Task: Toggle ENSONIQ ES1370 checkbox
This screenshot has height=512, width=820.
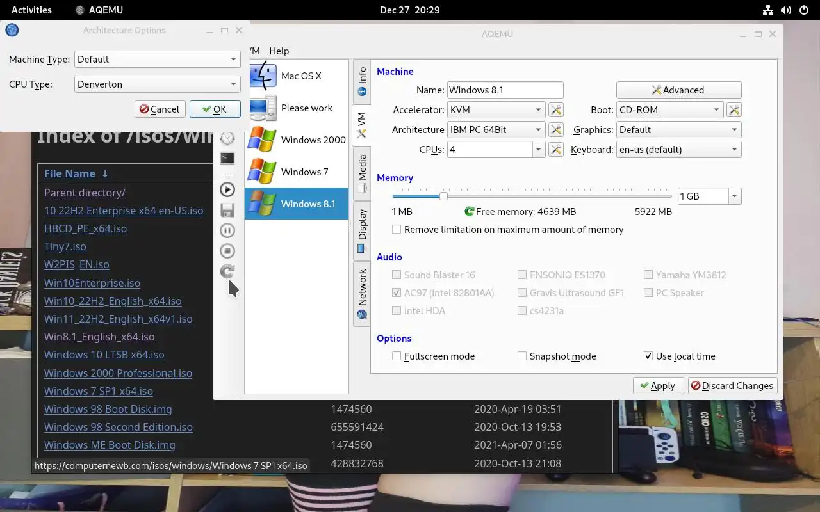Action: point(522,275)
